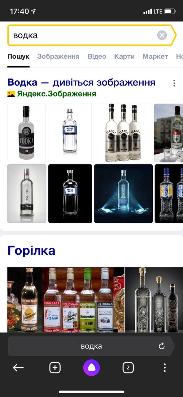This screenshot has width=183, height=397.
Task: Clear the search field with the X icon
Action: [x=162, y=35]
